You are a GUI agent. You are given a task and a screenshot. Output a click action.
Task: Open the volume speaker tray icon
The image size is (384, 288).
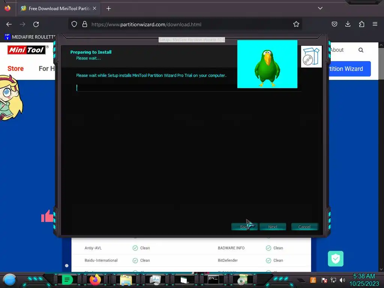point(342,280)
